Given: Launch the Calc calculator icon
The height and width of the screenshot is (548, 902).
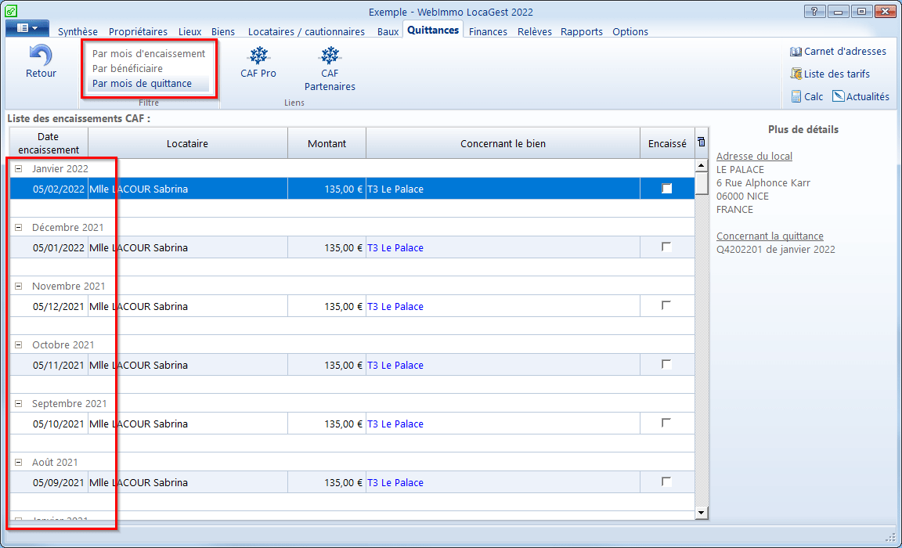Looking at the screenshot, I should 796,96.
